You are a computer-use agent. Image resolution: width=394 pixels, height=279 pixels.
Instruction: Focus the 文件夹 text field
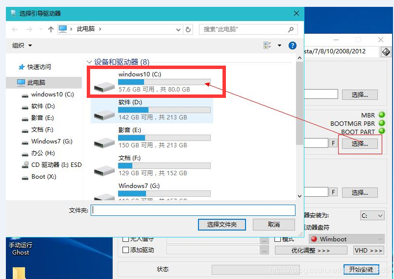tap(193, 210)
